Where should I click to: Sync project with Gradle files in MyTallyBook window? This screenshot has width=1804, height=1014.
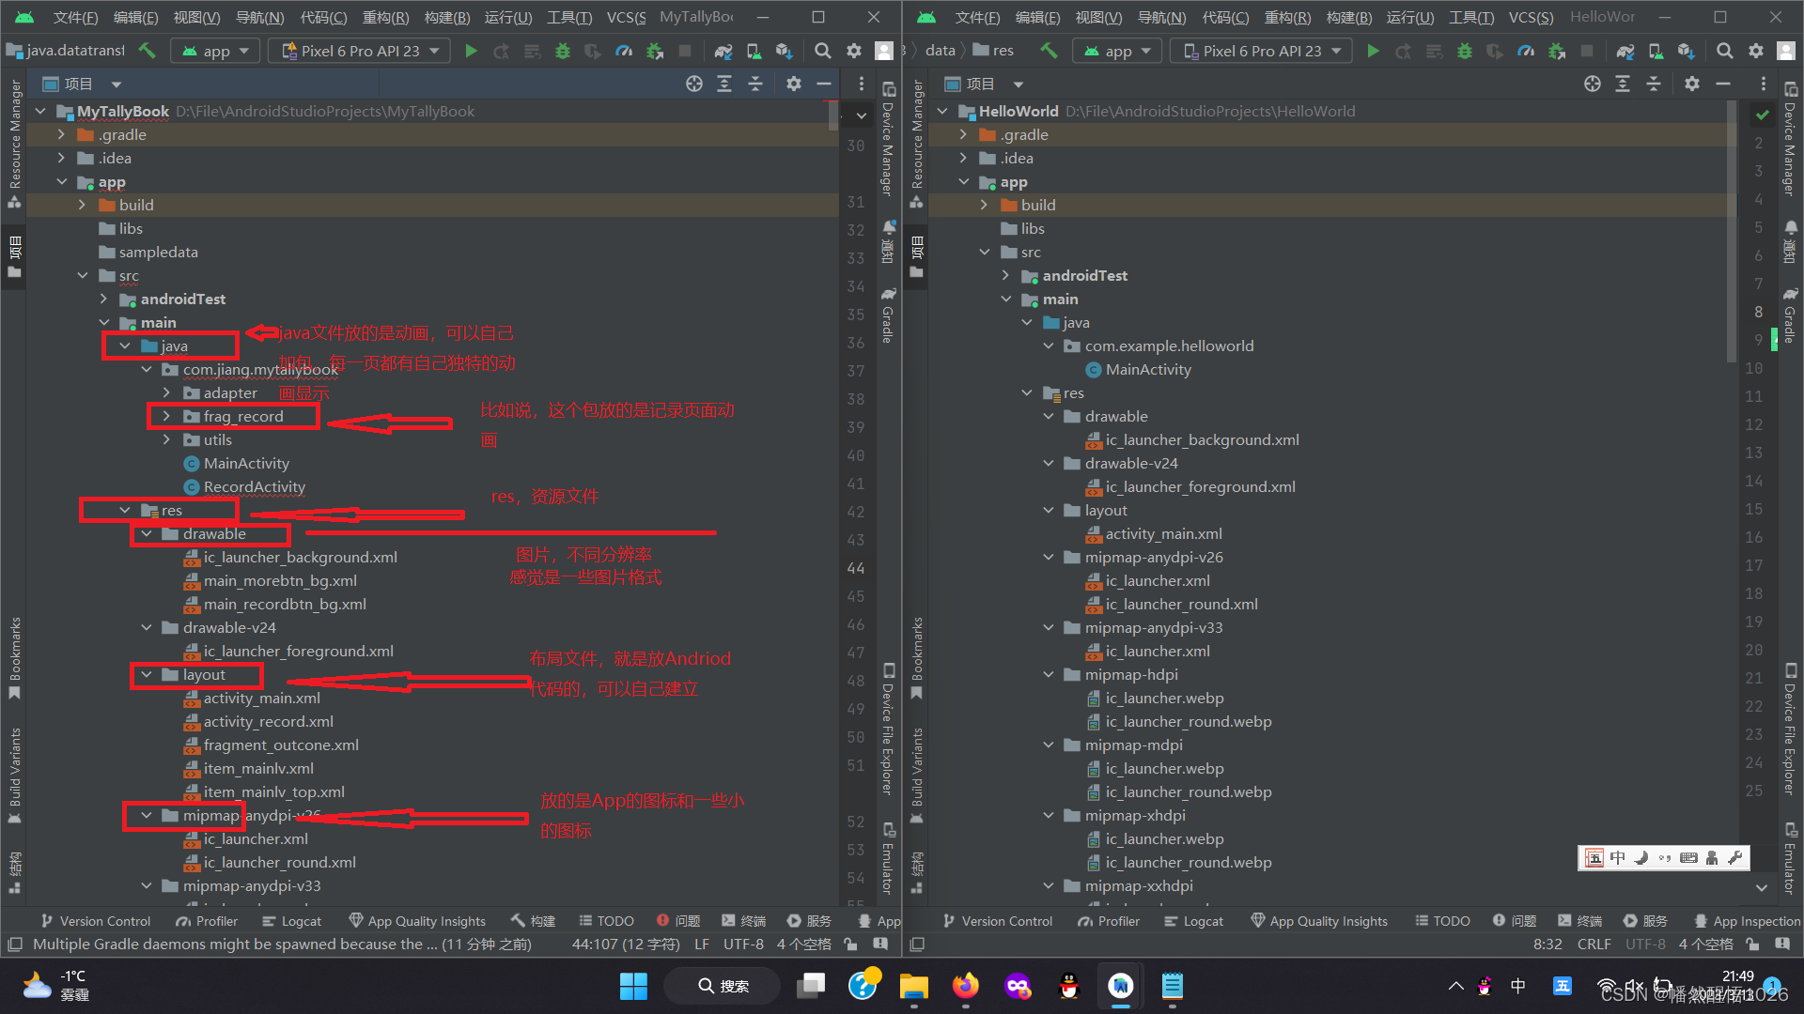click(x=723, y=51)
